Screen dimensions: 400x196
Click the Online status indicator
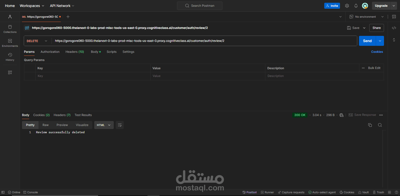pos(14,192)
